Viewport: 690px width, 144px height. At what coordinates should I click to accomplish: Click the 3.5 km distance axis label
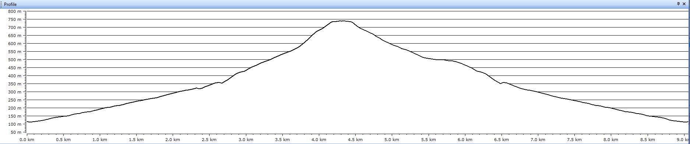(x=282, y=140)
